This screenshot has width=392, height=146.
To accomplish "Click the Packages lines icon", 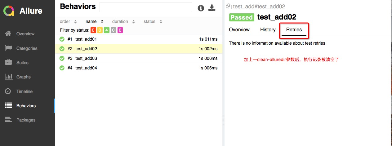I will click(x=8, y=120).
